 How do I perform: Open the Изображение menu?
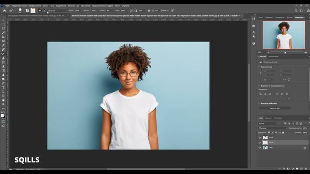pos(35,6)
